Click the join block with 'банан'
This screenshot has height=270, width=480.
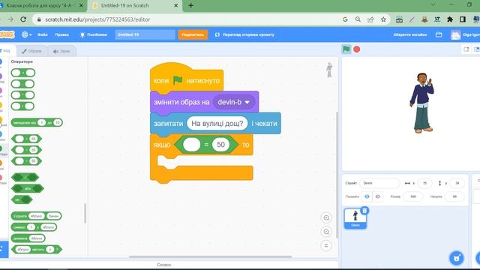click(x=36, y=216)
